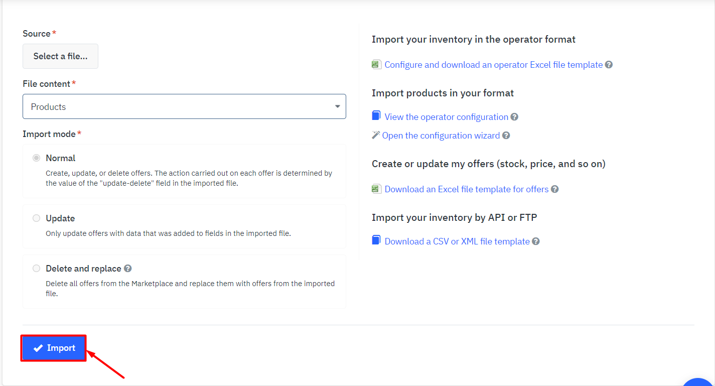This screenshot has height=386, width=715.
Task: Open the View the operator configuration link
Action: pyautogui.click(x=446, y=117)
